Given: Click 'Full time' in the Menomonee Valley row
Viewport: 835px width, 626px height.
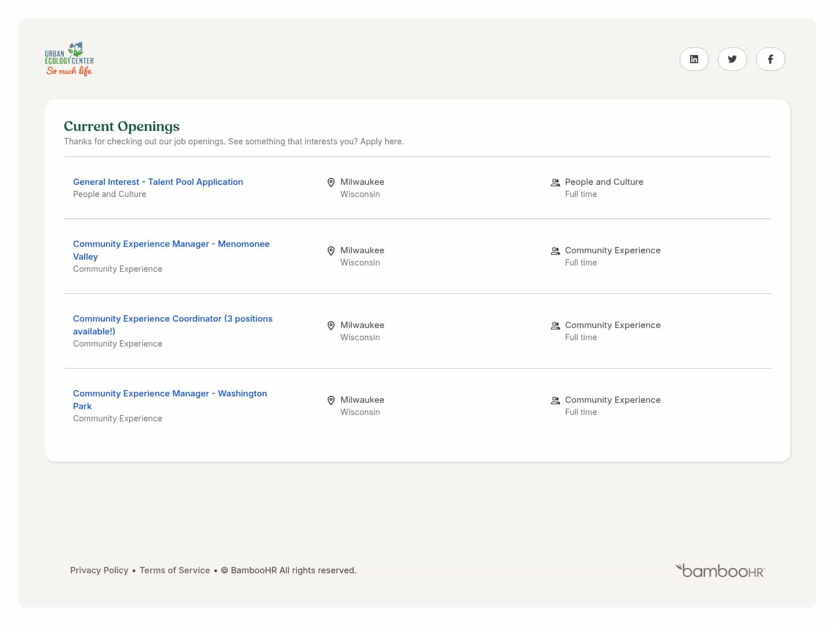Looking at the screenshot, I should pyautogui.click(x=581, y=263).
